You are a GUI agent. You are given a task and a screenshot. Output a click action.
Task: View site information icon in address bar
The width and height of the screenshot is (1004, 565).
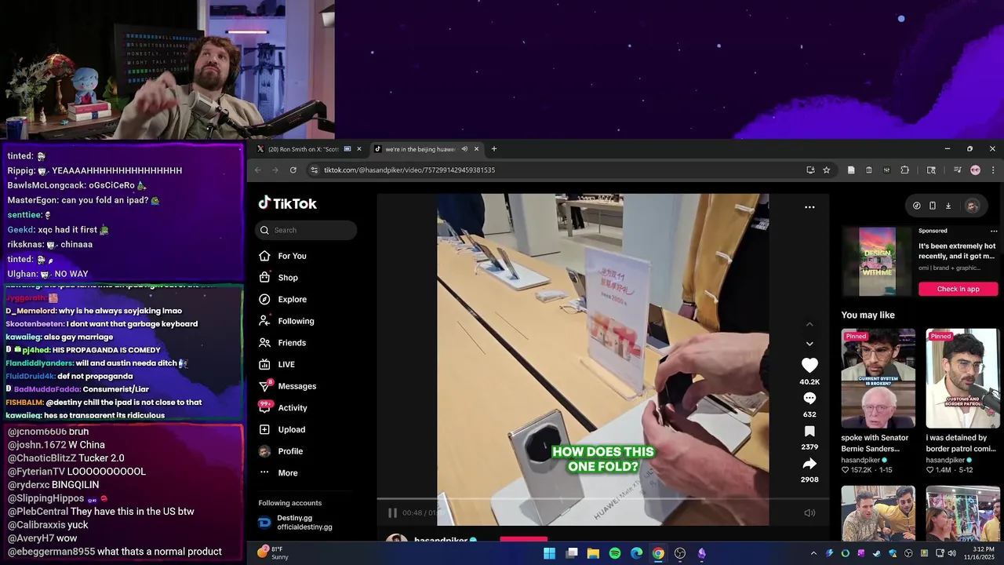(314, 169)
